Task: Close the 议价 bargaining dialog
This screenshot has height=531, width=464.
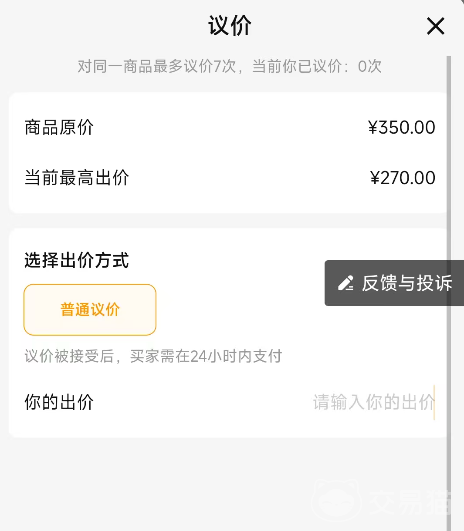Action: coord(435,26)
